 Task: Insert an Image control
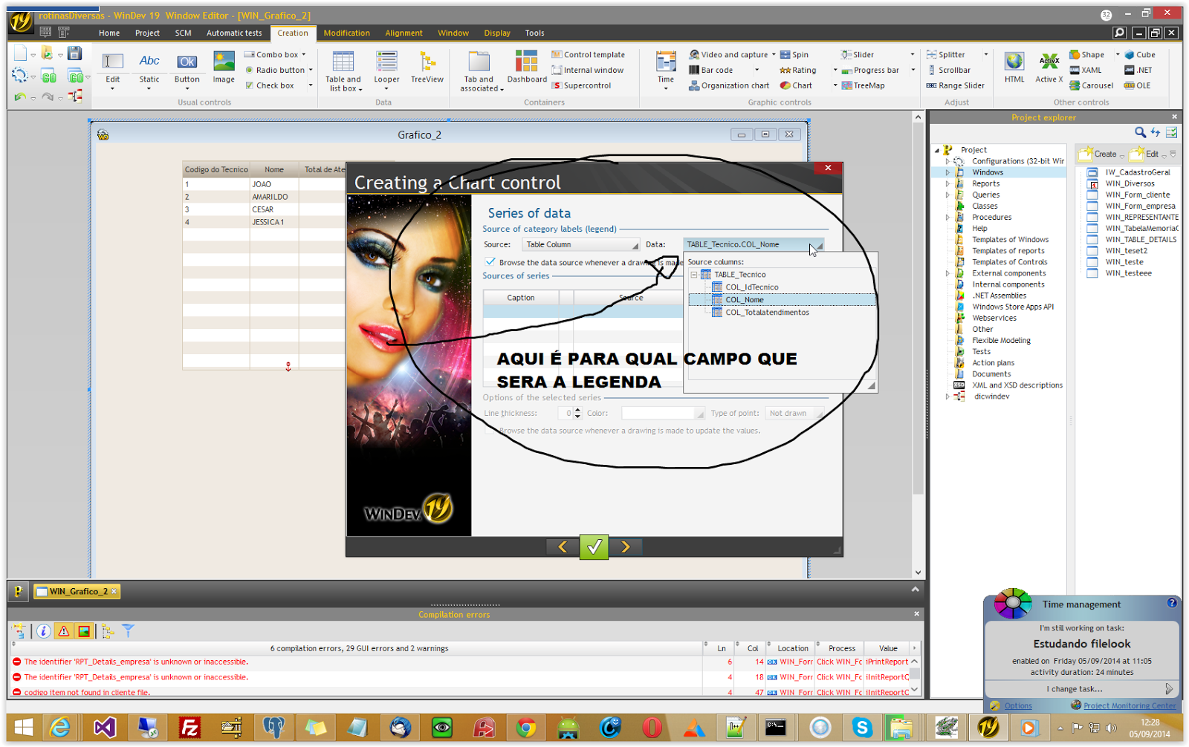click(x=224, y=68)
